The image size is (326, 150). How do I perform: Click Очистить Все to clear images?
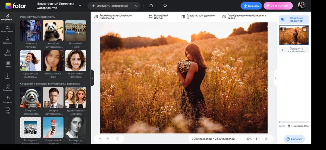point(298,126)
